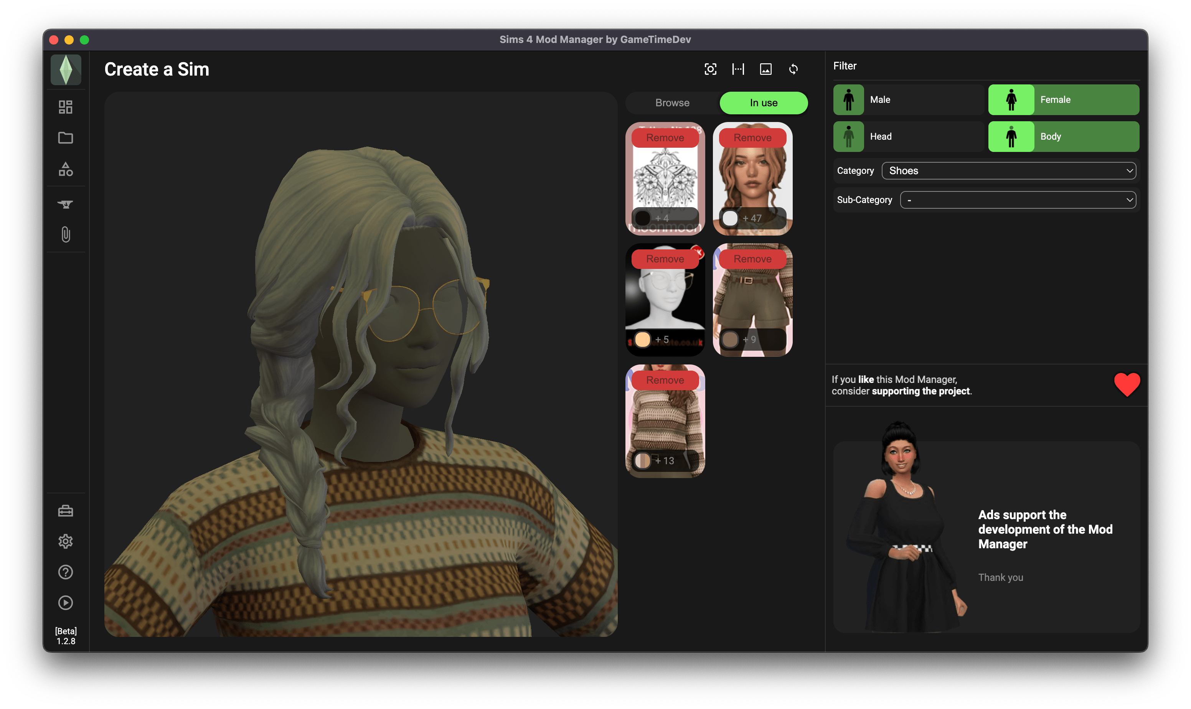1191x709 pixels.
Task: Remove the olive shorts item
Action: pyautogui.click(x=752, y=259)
